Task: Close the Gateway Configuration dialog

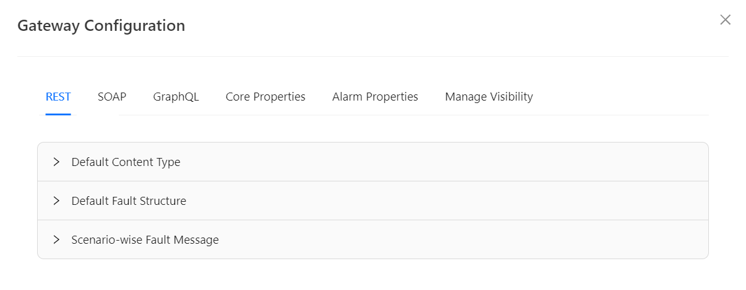Action: click(x=726, y=20)
